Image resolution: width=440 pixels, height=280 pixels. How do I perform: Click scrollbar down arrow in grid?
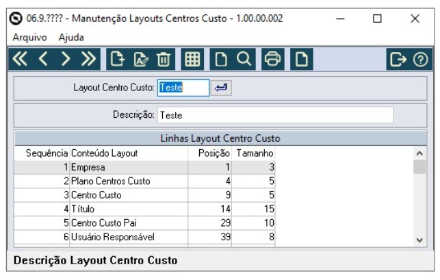419,240
